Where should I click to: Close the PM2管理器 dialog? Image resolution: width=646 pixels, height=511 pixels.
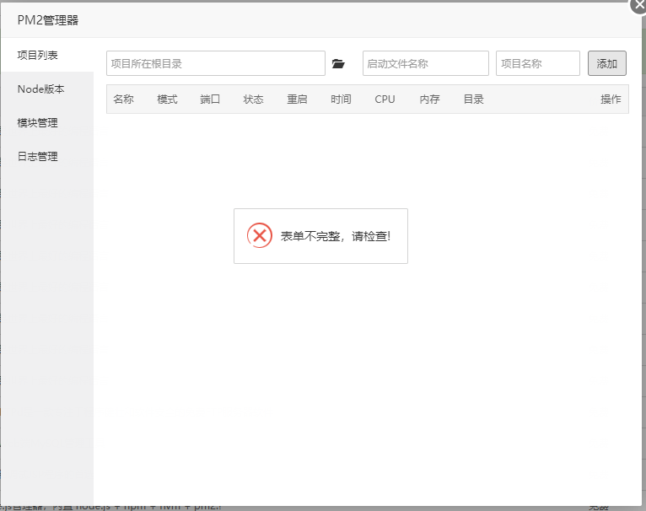(638, 5)
